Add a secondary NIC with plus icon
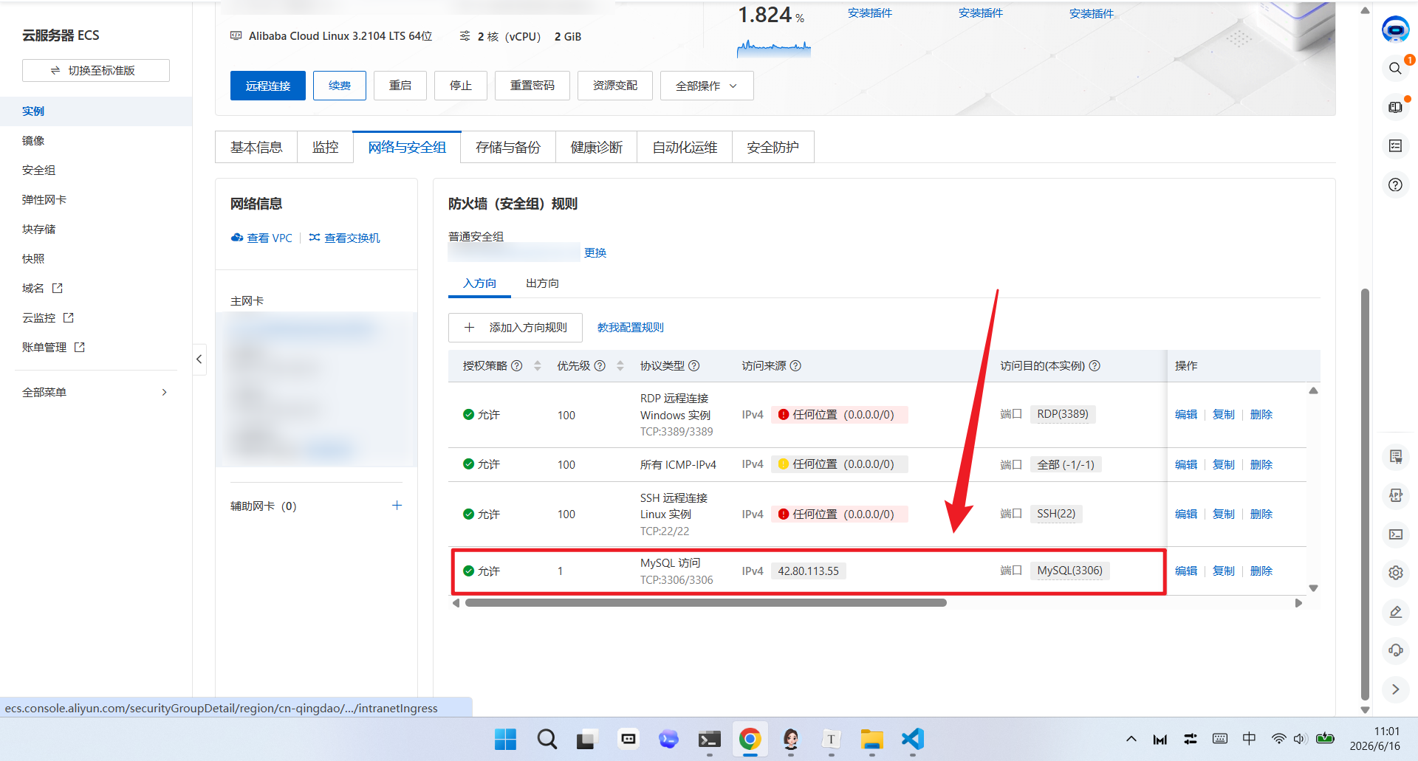Screen dimensions: 1418x761 pos(397,506)
